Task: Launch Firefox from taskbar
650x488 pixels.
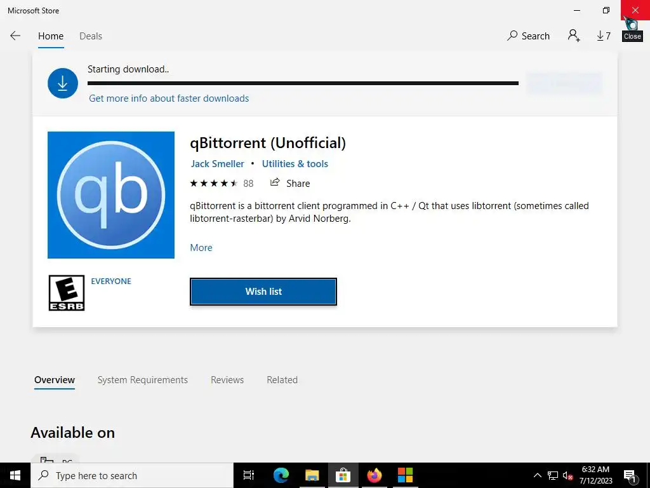Action: pos(375,475)
